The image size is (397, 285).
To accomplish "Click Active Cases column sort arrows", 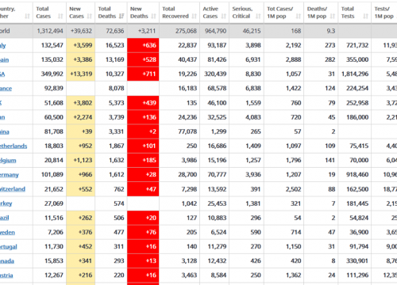I will [224, 17].
